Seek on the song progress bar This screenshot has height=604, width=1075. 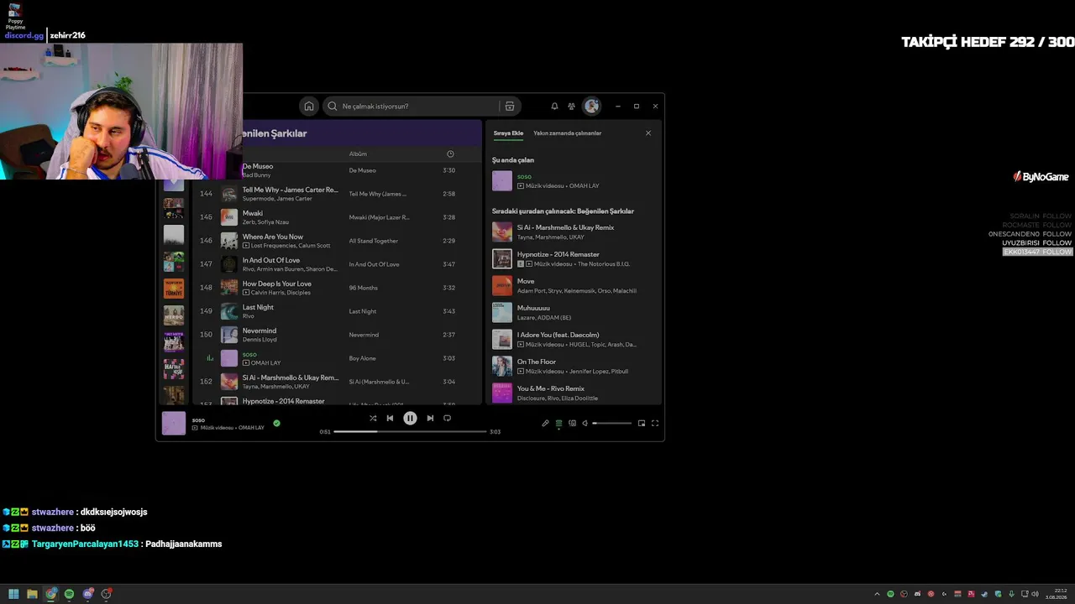pyautogui.click(x=411, y=431)
